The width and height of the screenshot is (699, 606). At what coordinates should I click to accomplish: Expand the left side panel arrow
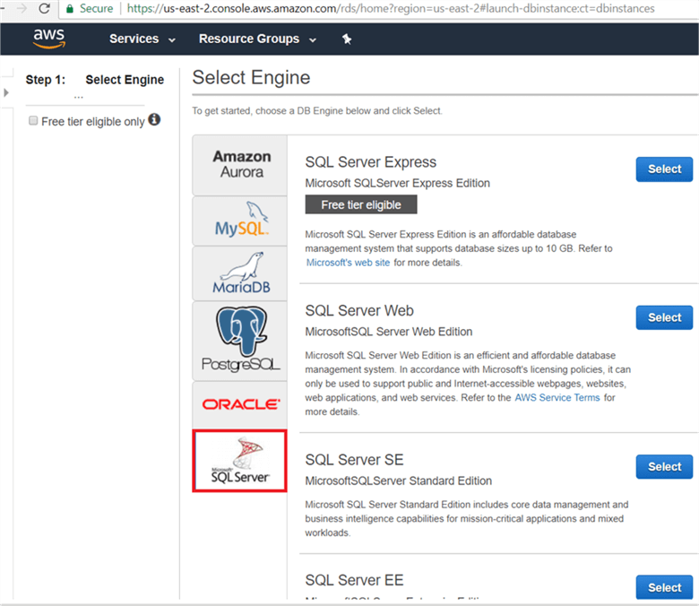tap(5, 92)
